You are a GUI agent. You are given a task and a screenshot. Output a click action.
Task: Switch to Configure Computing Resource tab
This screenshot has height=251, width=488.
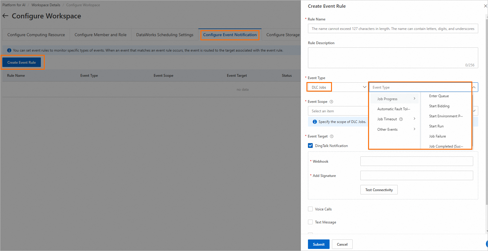pyautogui.click(x=36, y=35)
